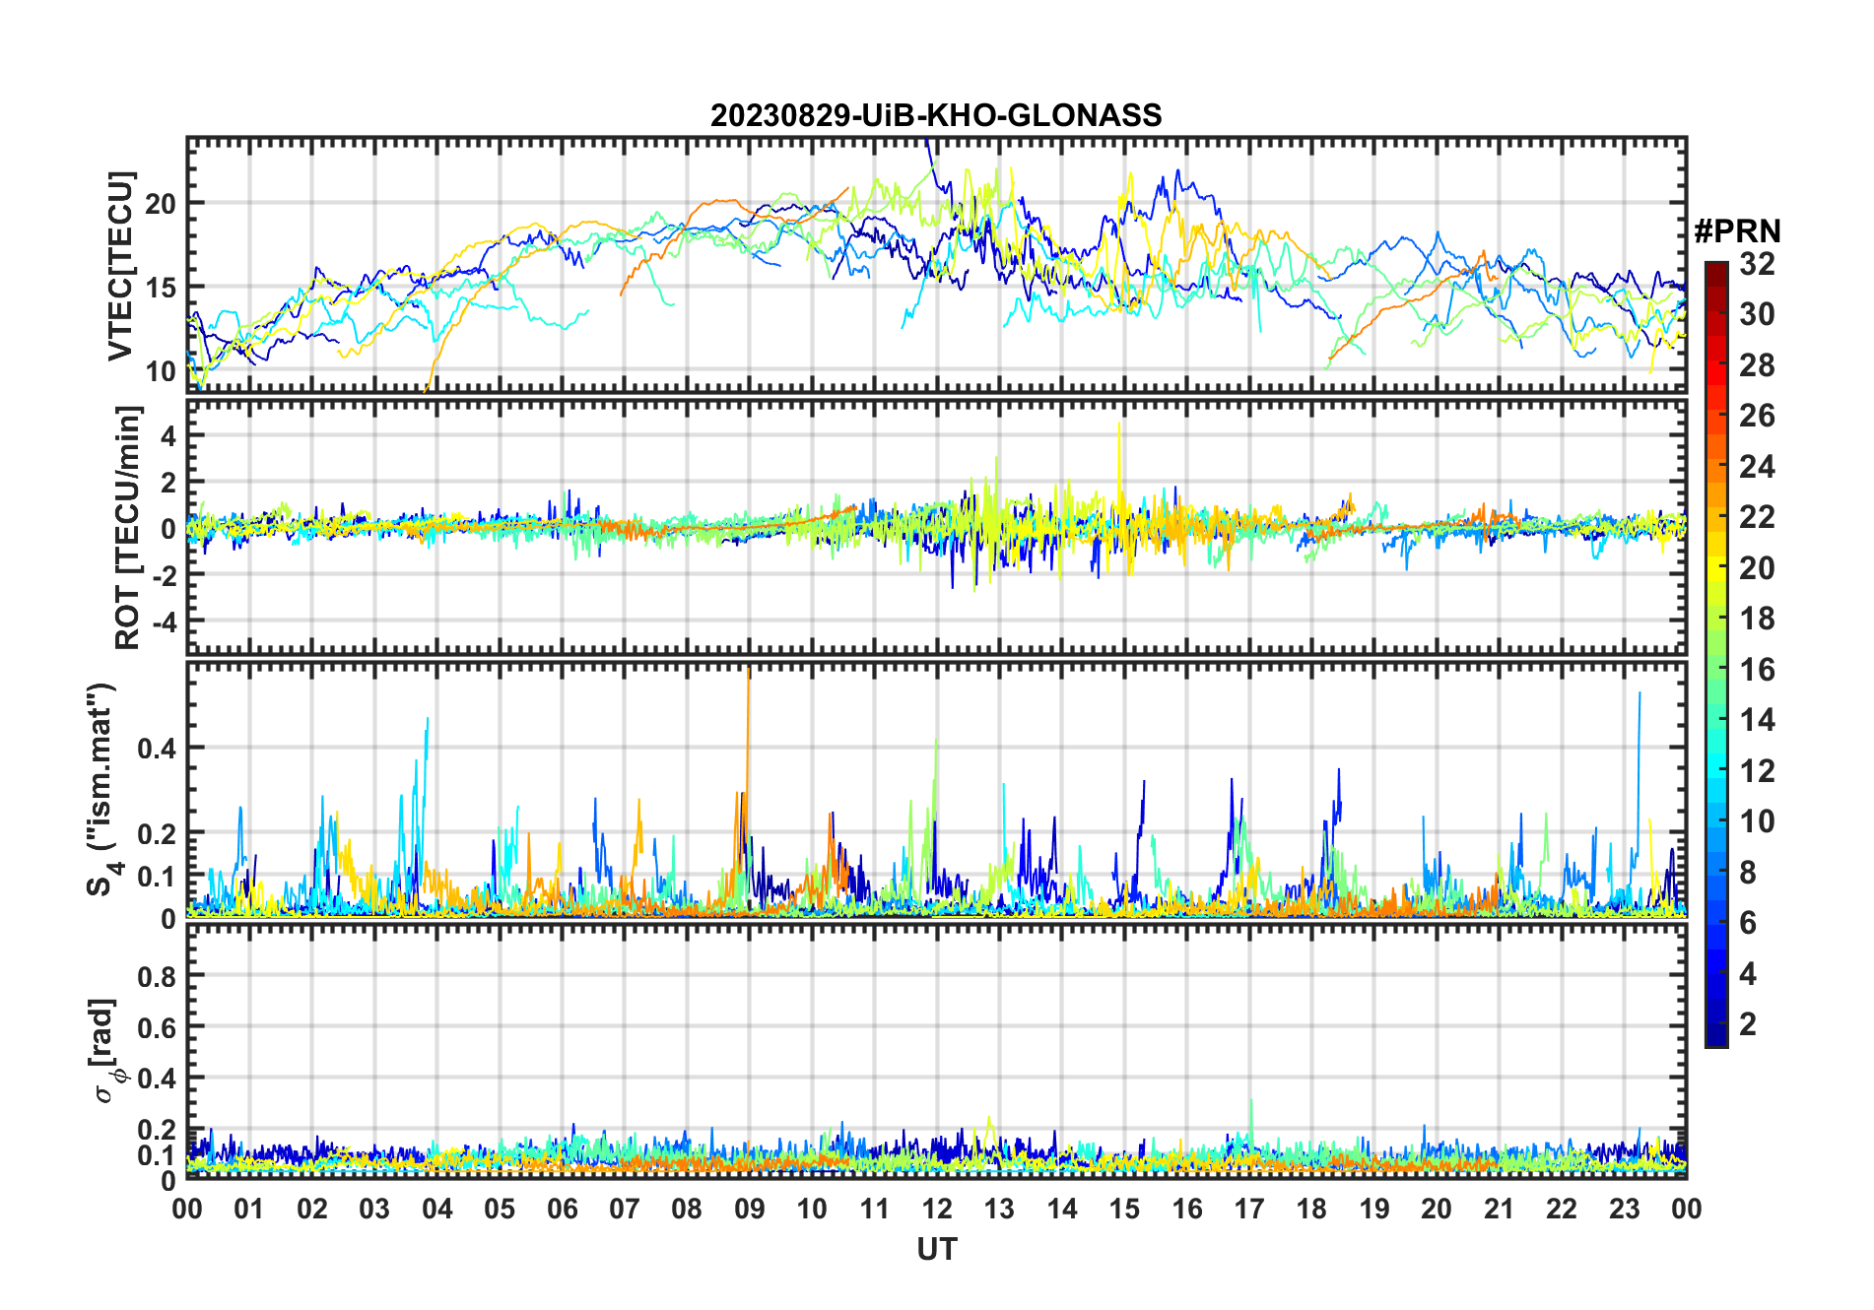
Task: Select hour 03 on the UT axis
Action: (374, 1209)
